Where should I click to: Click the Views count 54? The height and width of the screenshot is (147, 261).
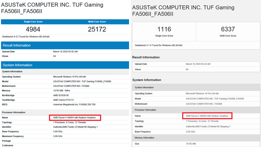pyautogui.click(x=54, y=56)
